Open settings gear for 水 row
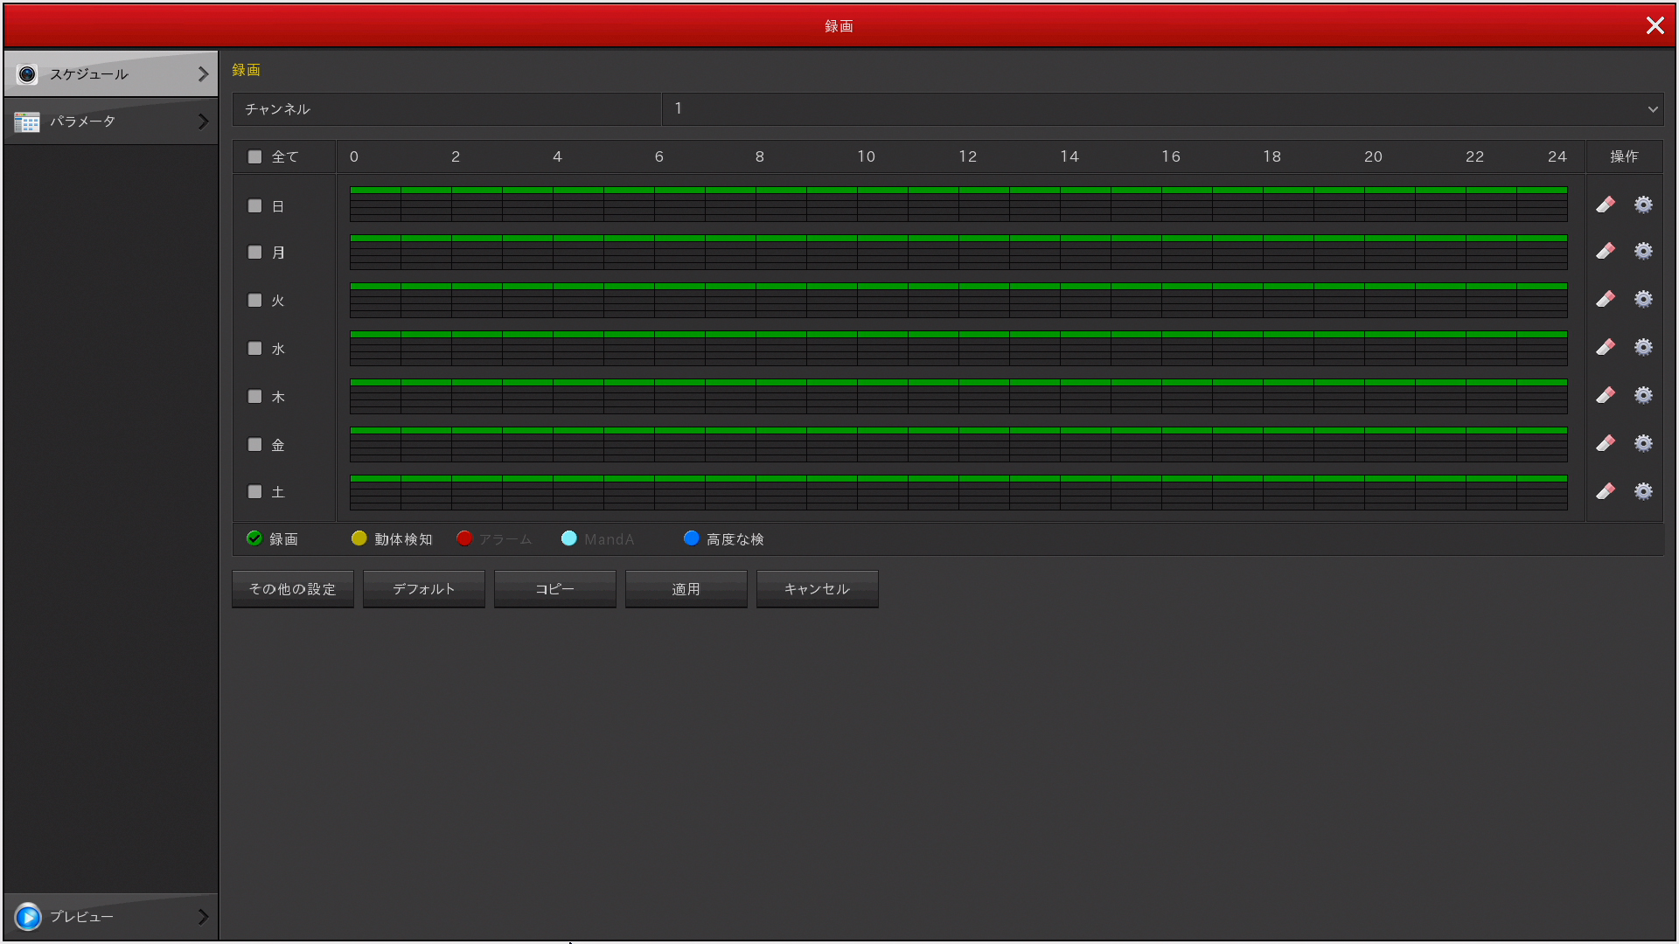Screen dimensions: 1679x944 1644,348
